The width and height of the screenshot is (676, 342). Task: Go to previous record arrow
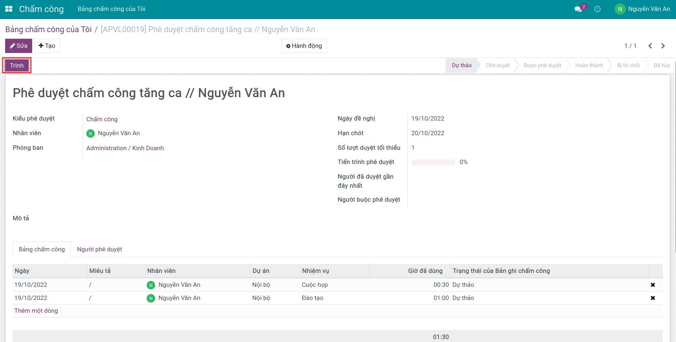pos(650,46)
